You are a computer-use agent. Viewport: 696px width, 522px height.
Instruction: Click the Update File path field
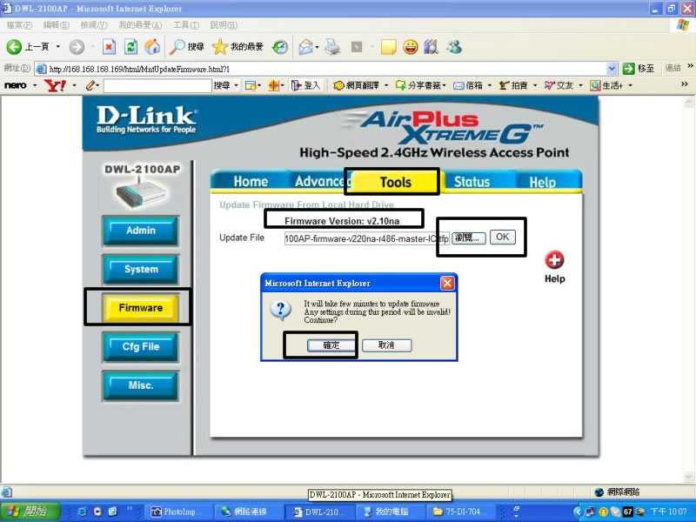tap(366, 238)
